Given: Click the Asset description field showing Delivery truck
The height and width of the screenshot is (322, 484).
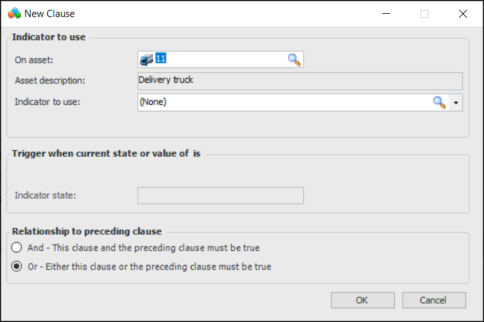Looking at the screenshot, I should [x=300, y=81].
